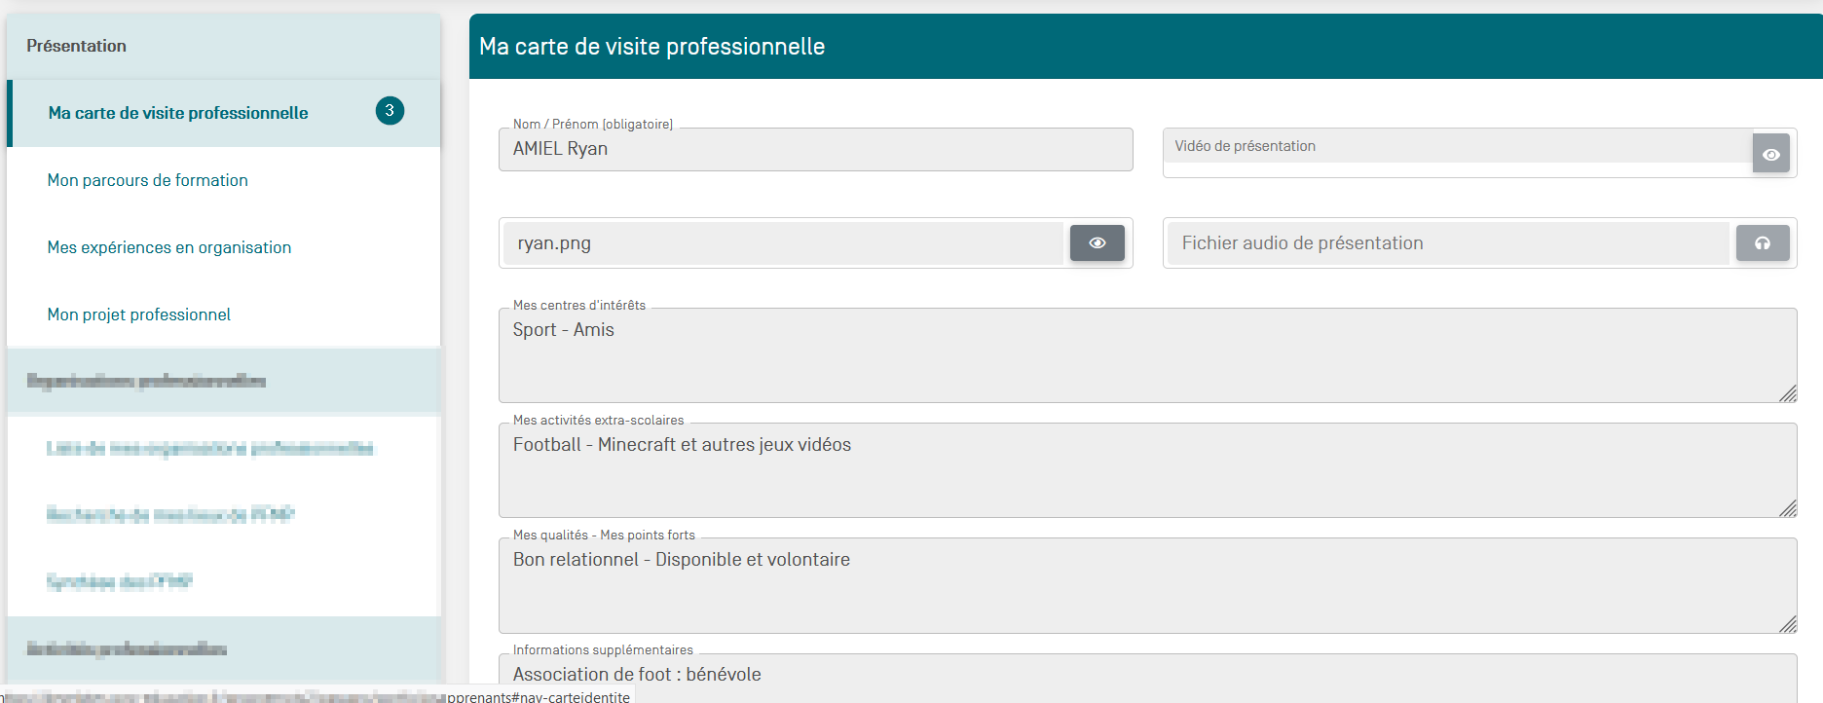Click the eye icon next to ryan.png
Image resolution: width=1823 pixels, height=703 pixels.
point(1097,243)
